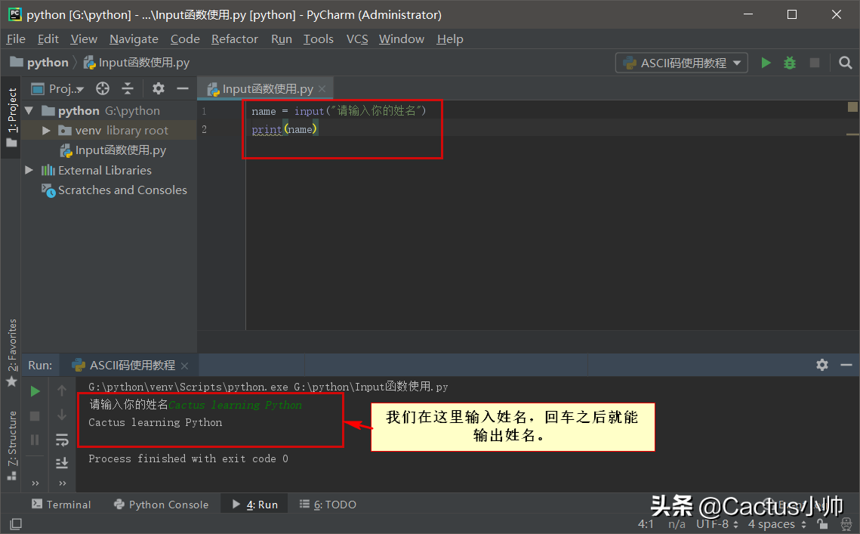The width and height of the screenshot is (860, 534).
Task: Toggle soft-wrap in Run console
Action: coord(62,440)
